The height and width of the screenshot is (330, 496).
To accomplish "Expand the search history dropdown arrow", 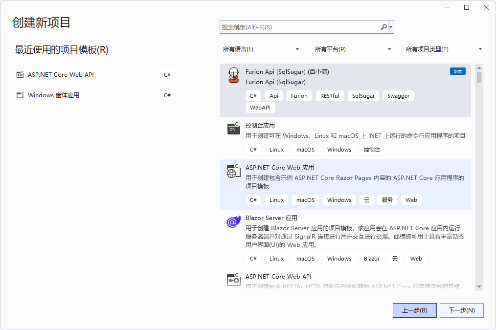I will coord(391,27).
